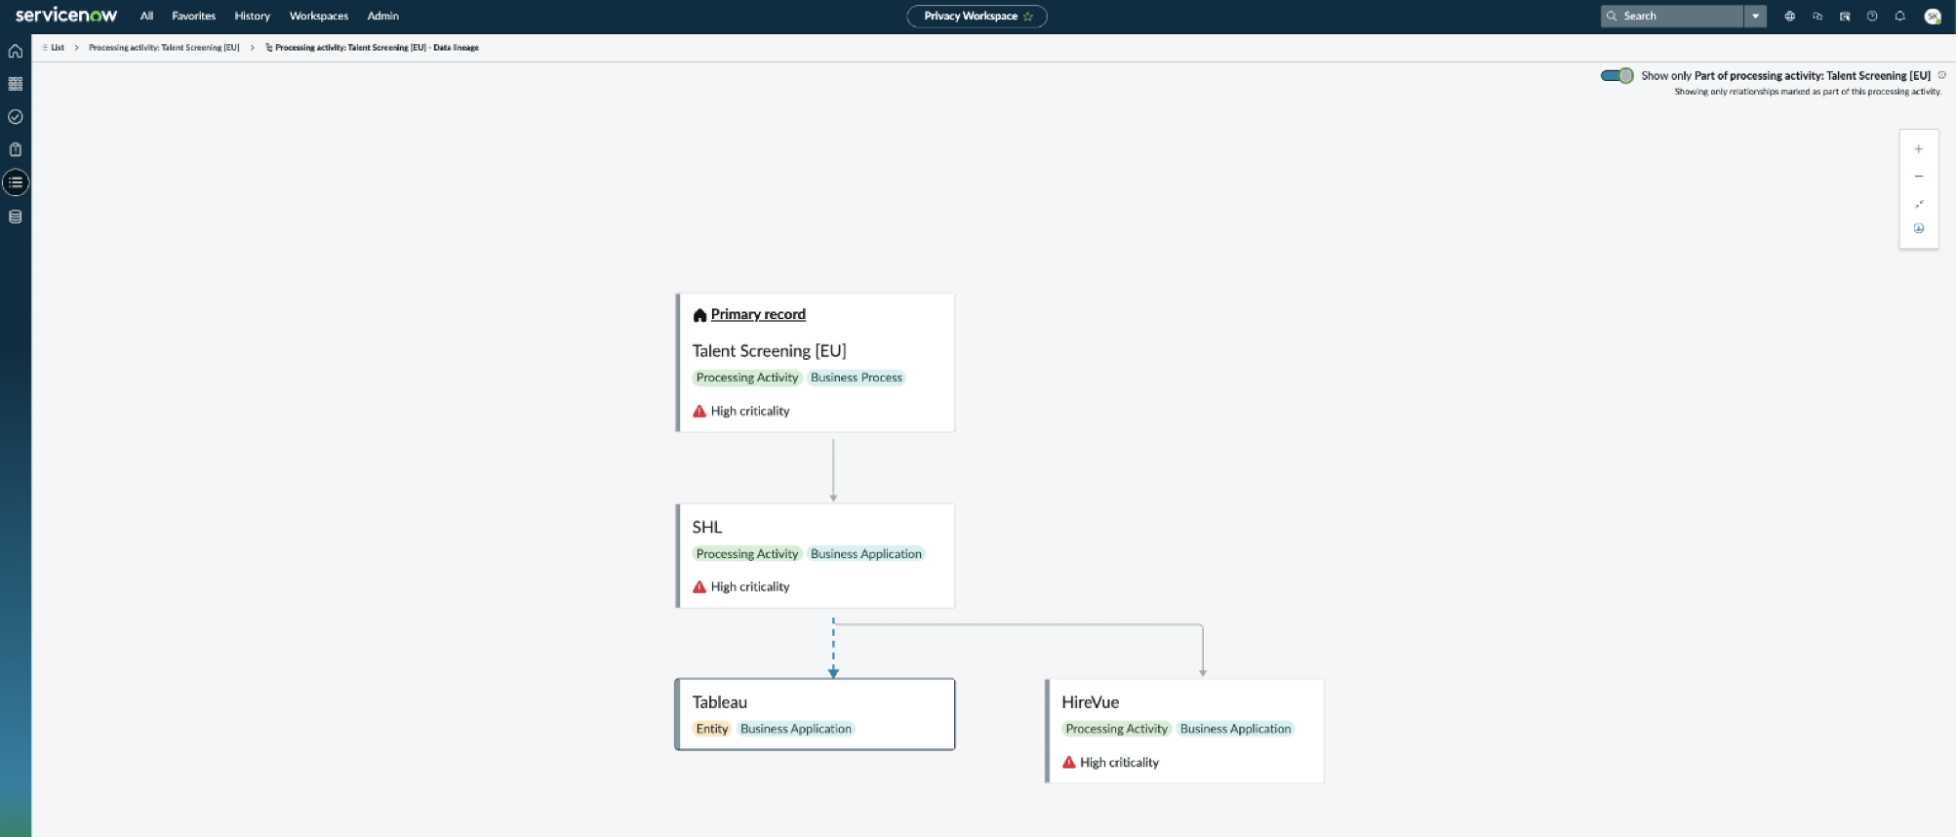Toggle Show only Part of processing activity

click(x=1617, y=75)
